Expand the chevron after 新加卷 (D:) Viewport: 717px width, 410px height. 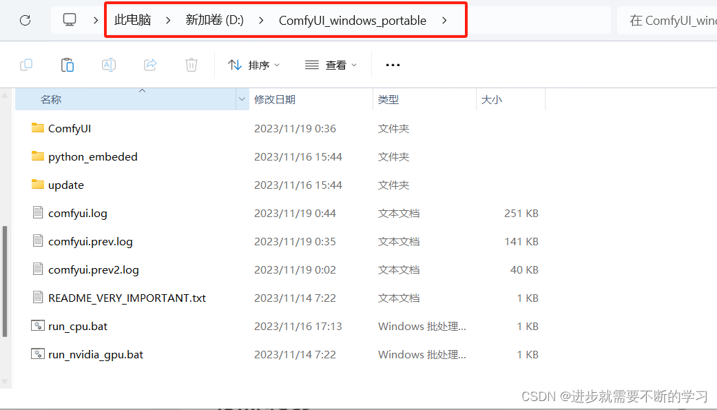(261, 20)
